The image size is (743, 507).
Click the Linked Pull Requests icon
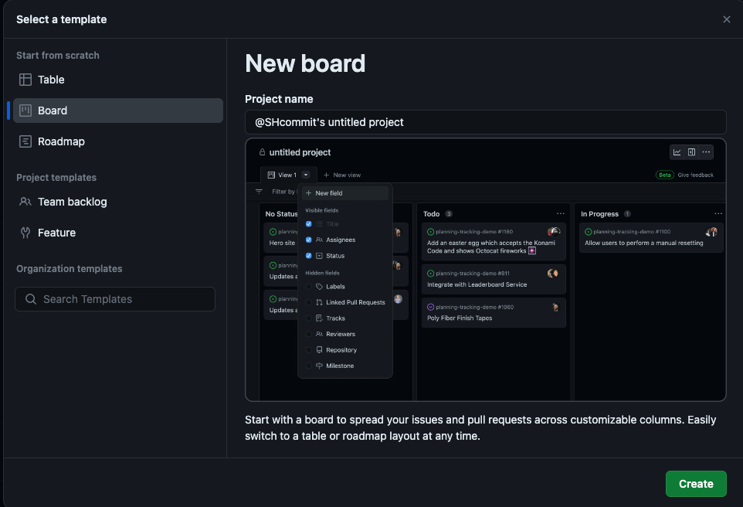[x=320, y=302]
